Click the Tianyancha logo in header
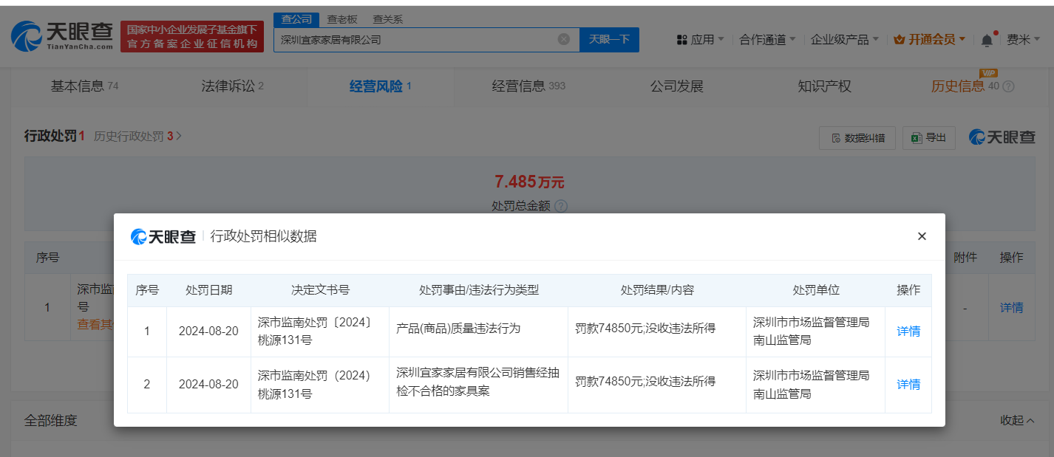Viewport: 1054px width, 457px height. pyautogui.click(x=63, y=35)
